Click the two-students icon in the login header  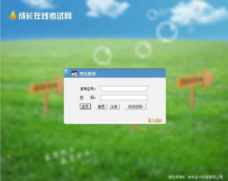[x=74, y=74]
